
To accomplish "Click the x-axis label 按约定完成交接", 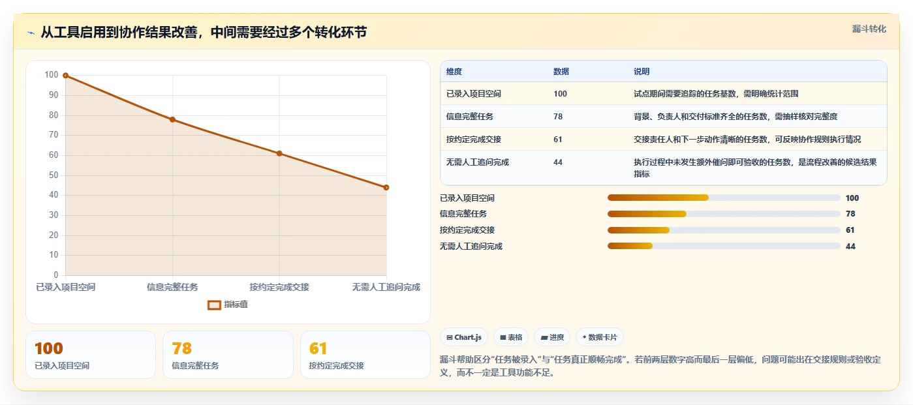I will point(279,287).
